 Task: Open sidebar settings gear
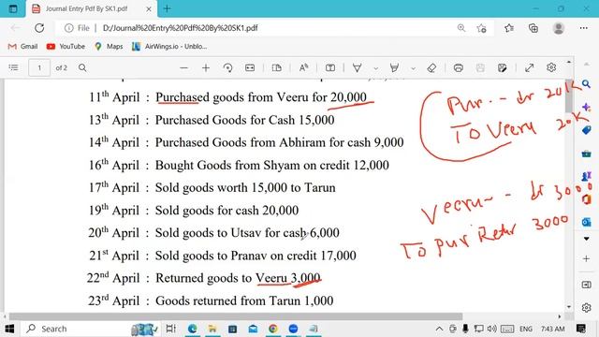coord(587,307)
